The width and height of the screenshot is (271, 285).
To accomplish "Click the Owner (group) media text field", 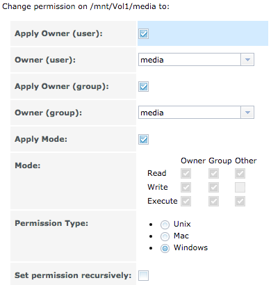I will [190, 113].
